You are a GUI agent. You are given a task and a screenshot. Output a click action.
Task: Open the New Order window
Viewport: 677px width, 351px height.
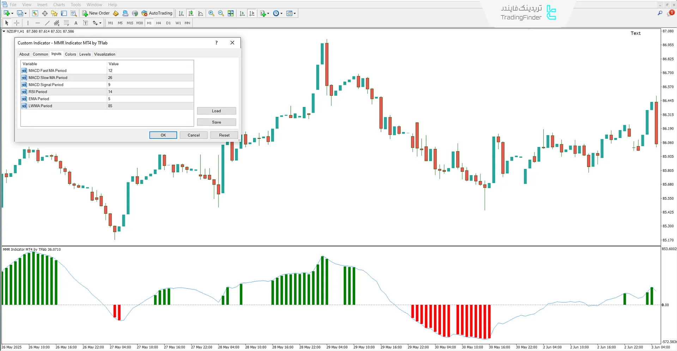click(96, 13)
